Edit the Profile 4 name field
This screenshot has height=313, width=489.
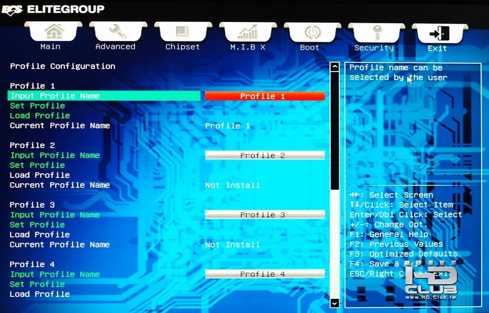pyautogui.click(x=265, y=274)
